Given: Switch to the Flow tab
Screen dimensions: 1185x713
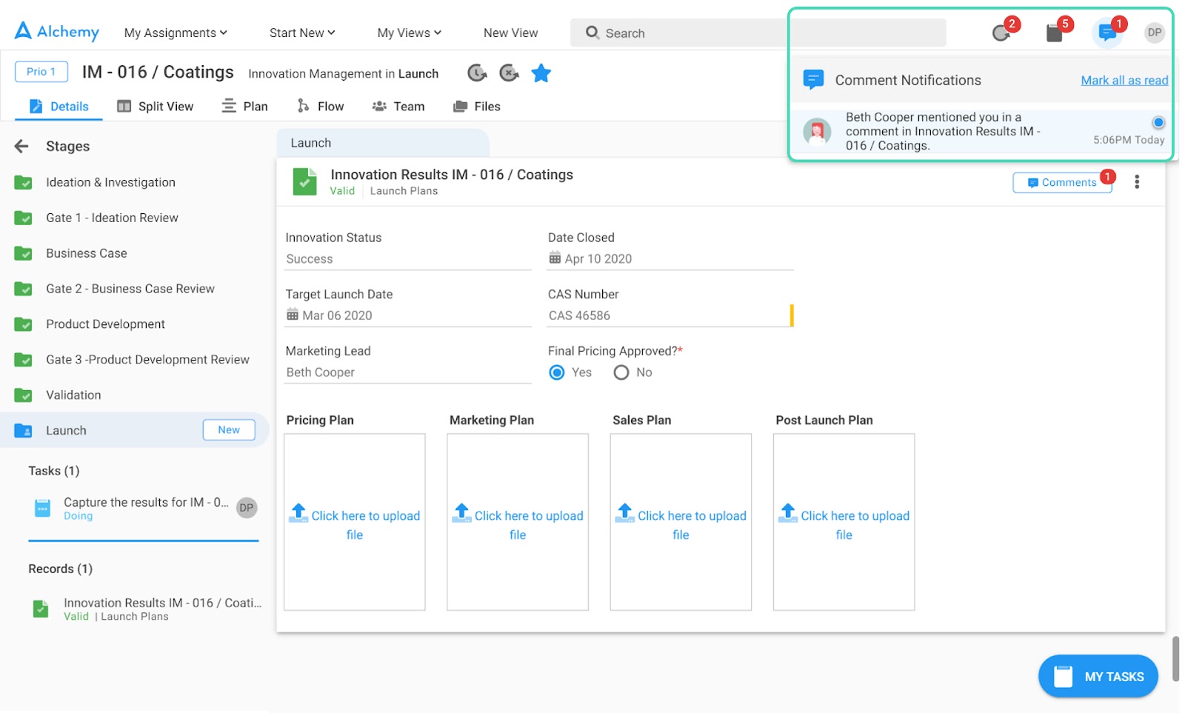Looking at the screenshot, I should [x=320, y=106].
